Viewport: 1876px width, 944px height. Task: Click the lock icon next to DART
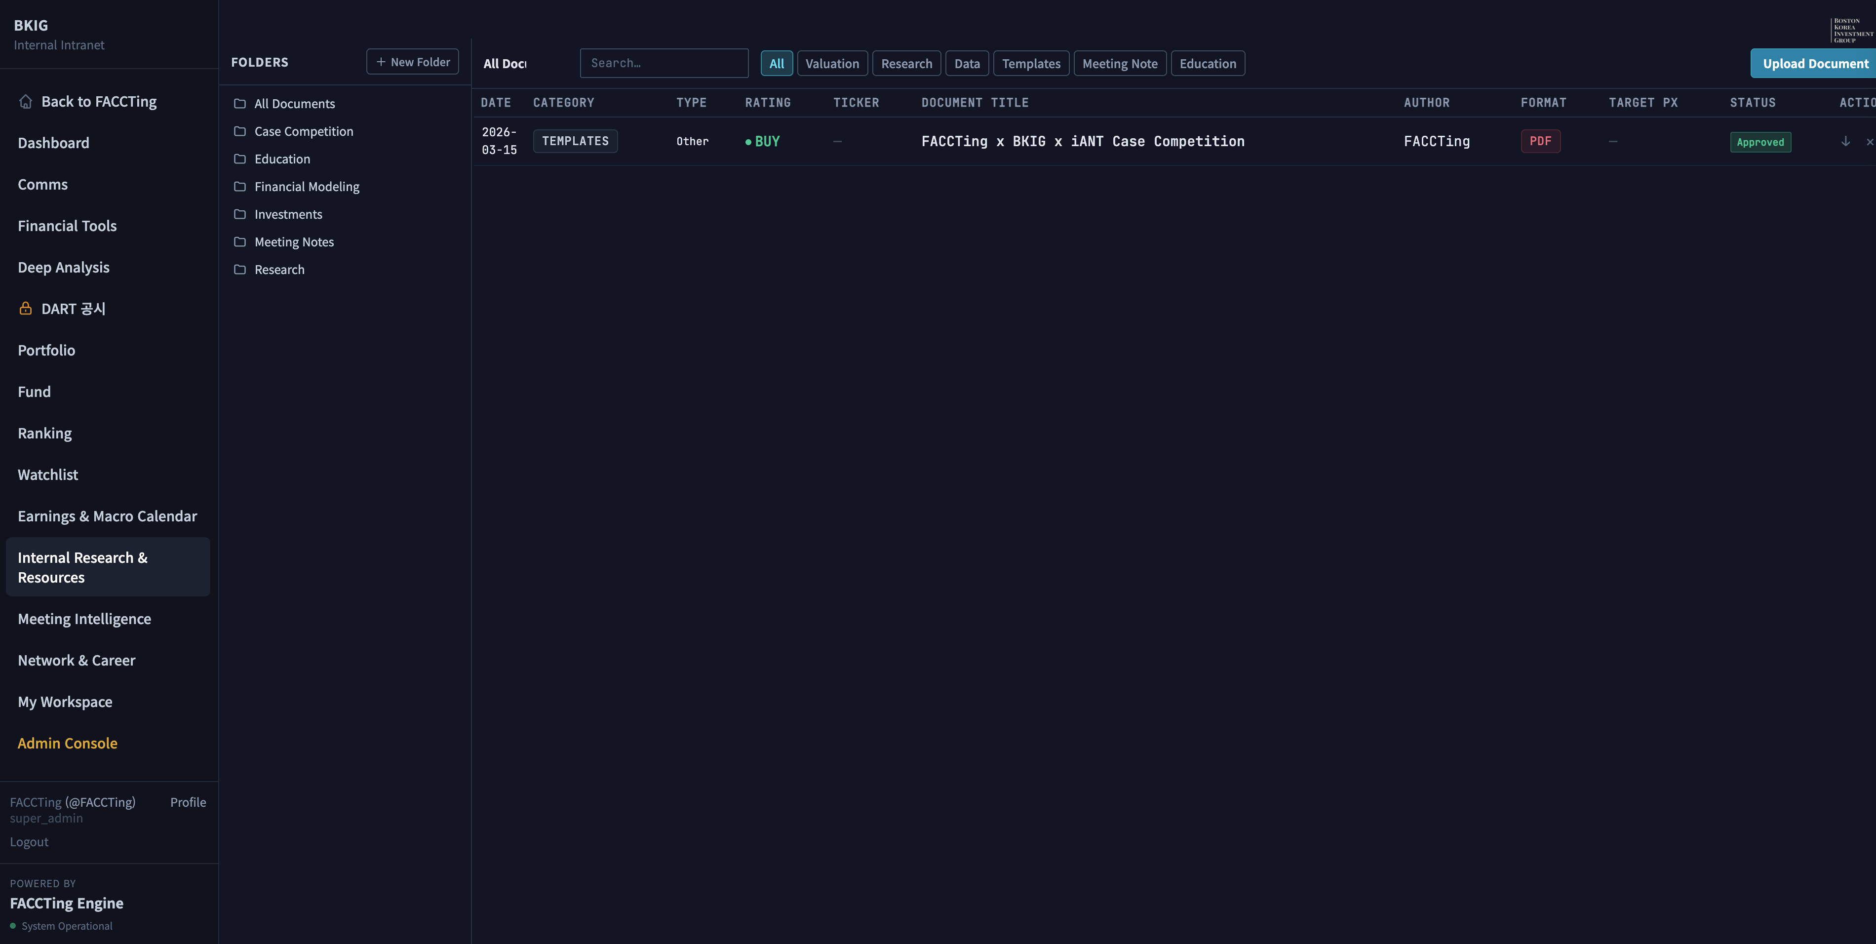(x=26, y=309)
